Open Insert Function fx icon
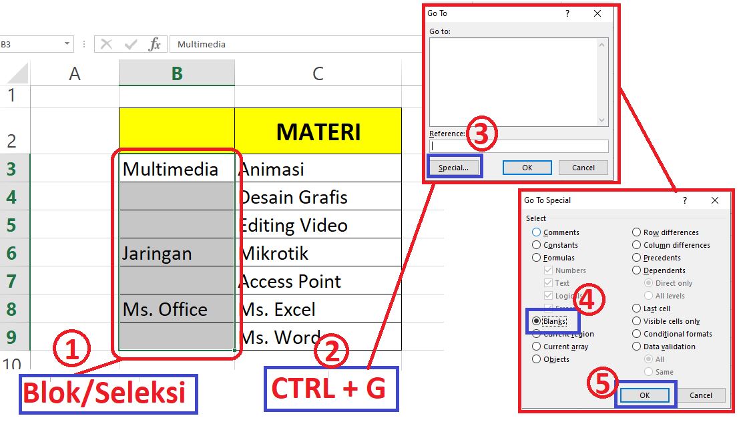 [154, 44]
